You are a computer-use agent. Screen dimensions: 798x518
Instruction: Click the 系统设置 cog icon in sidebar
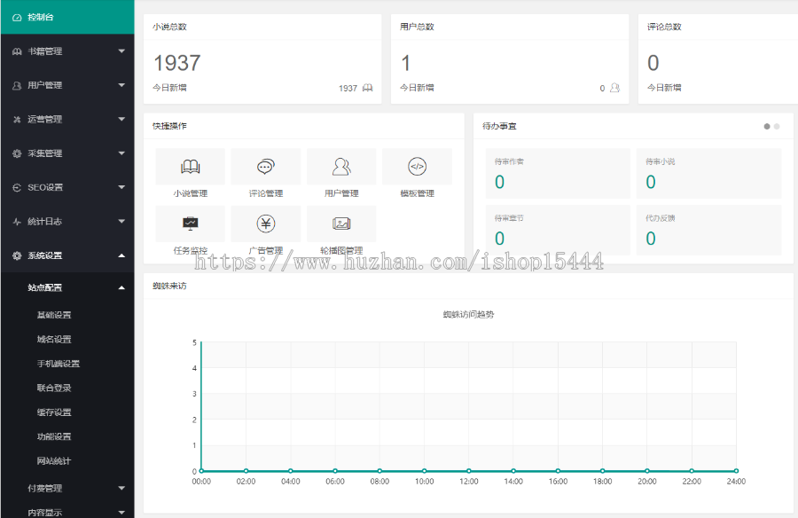pyautogui.click(x=17, y=255)
